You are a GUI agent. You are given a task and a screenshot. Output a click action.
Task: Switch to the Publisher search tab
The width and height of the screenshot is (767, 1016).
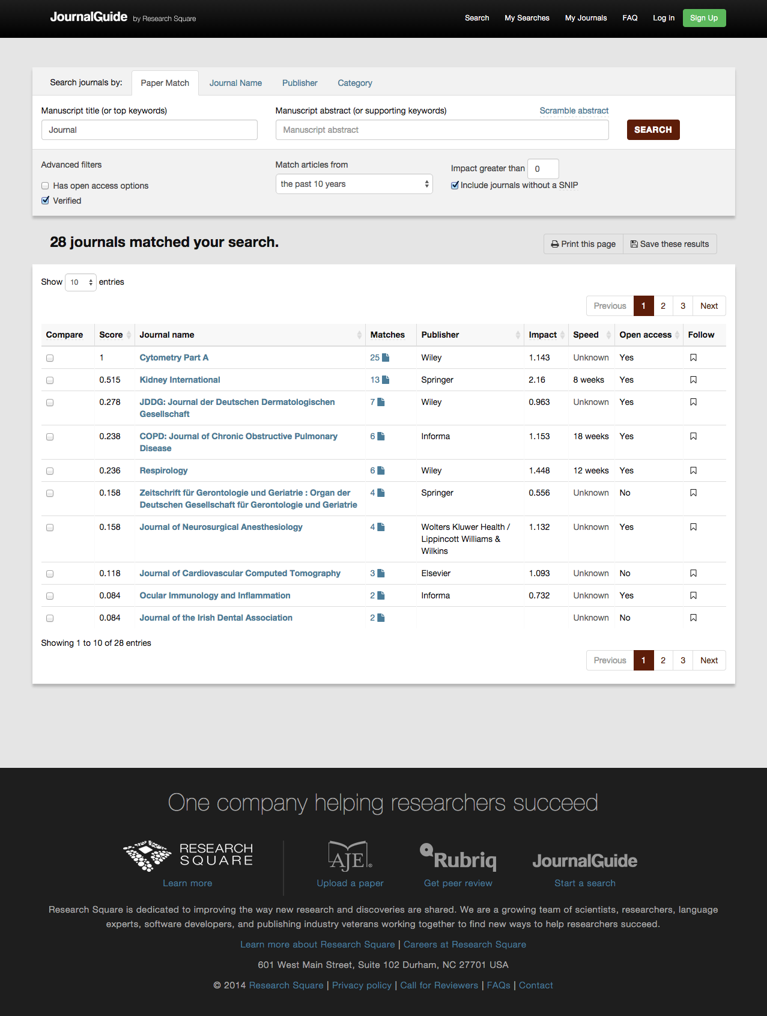[x=300, y=83]
